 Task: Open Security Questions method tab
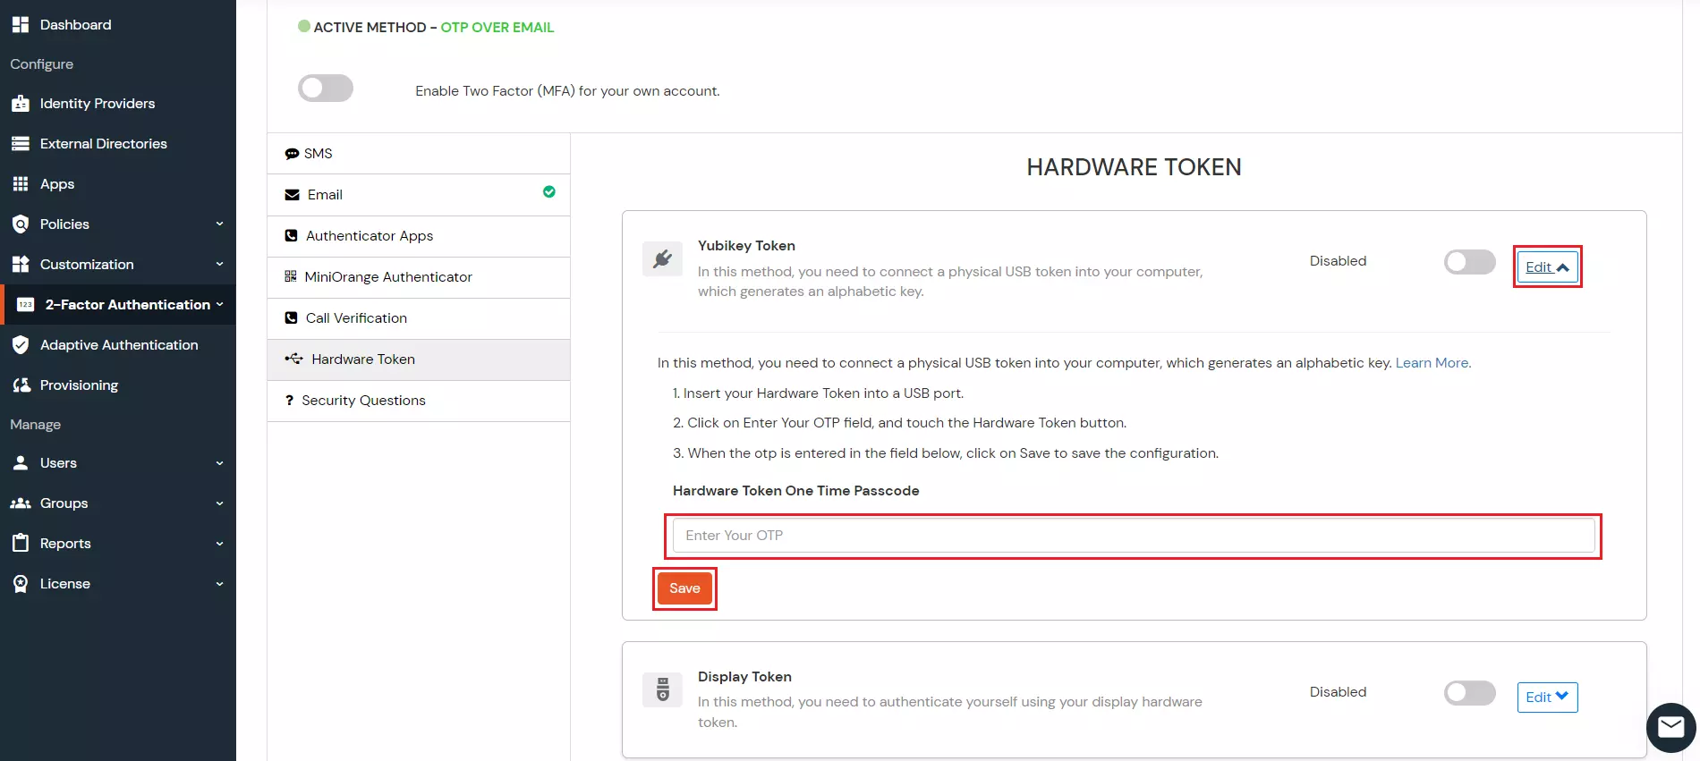click(419, 401)
